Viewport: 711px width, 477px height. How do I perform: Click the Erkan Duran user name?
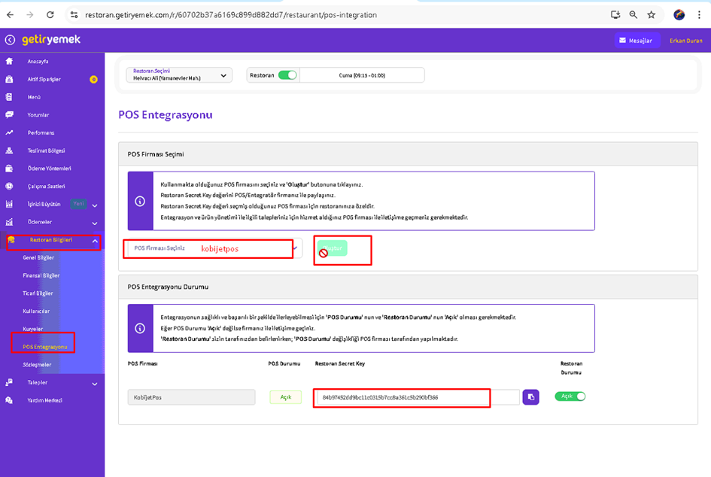click(686, 41)
